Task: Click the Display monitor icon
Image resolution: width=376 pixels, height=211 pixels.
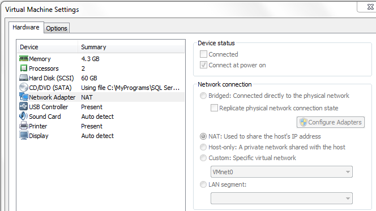Action: coord(24,136)
